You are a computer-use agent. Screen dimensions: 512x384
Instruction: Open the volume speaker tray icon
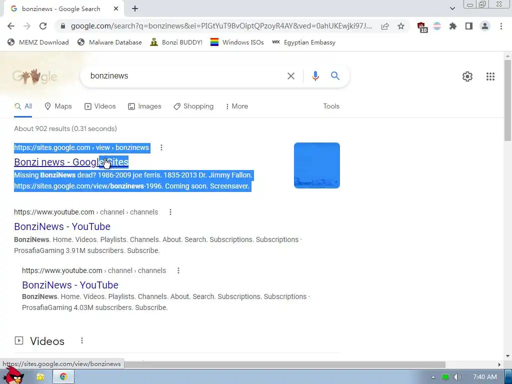(x=457, y=377)
